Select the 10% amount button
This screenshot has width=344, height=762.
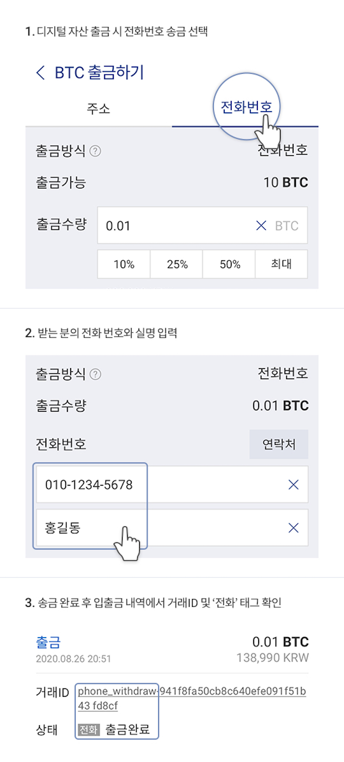pos(124,264)
